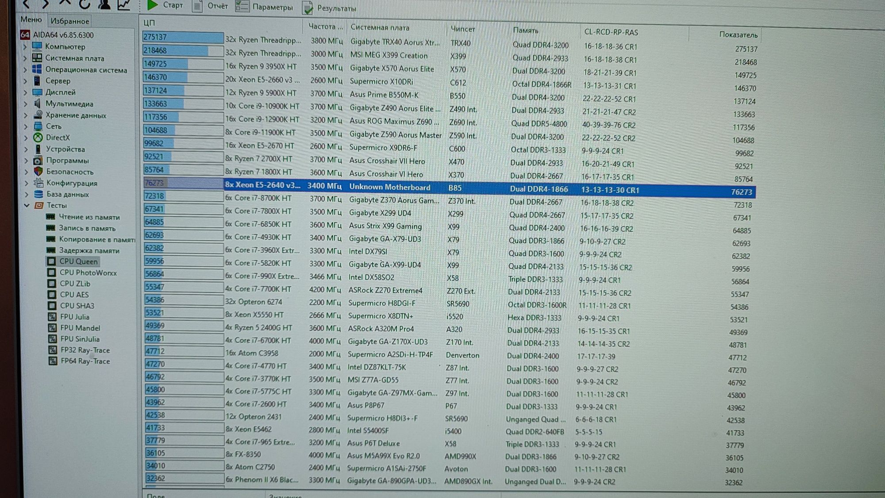Screen dimensions: 885x498
Task: Expand the Компьютер tree node
Action: pyautogui.click(x=25, y=46)
